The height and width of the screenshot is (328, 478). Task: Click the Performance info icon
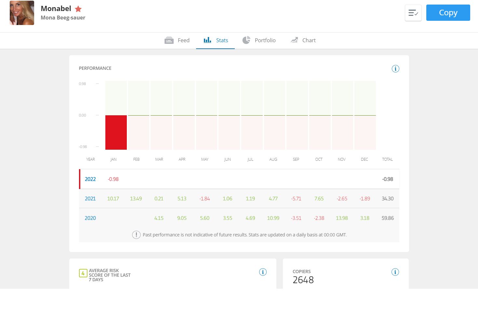395,69
